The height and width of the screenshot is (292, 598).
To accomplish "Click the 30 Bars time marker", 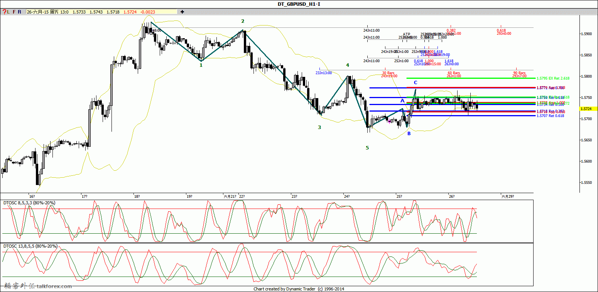I will pyautogui.click(x=389, y=73).
